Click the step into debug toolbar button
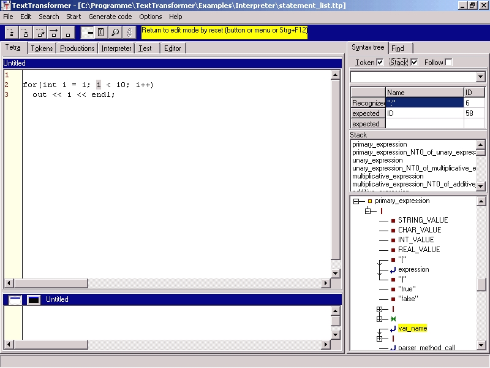This screenshot has width=490, height=368. click(11, 33)
